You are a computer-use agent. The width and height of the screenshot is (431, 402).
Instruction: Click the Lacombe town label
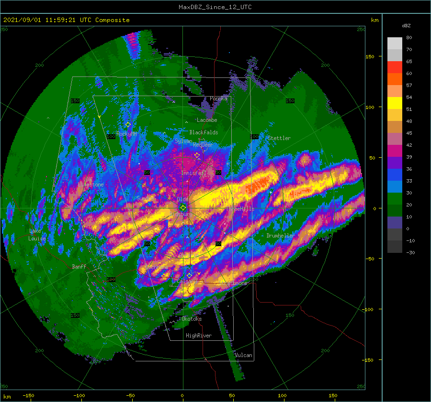[207, 120]
